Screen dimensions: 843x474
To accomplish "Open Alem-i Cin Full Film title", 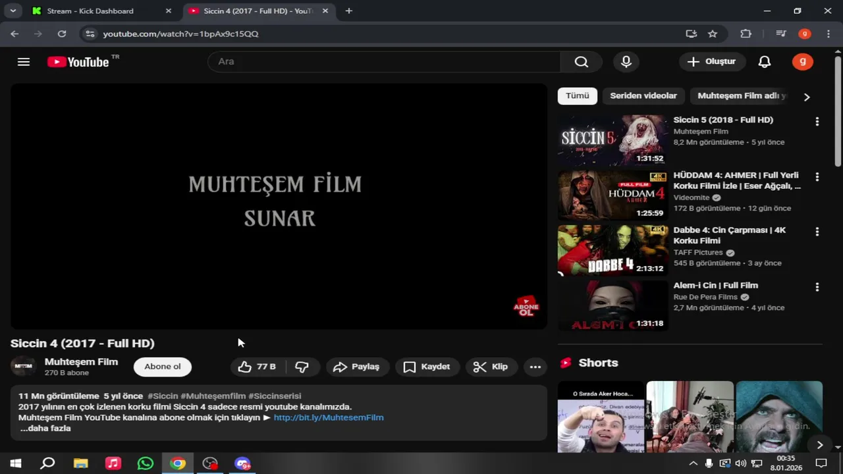I will pyautogui.click(x=716, y=286).
